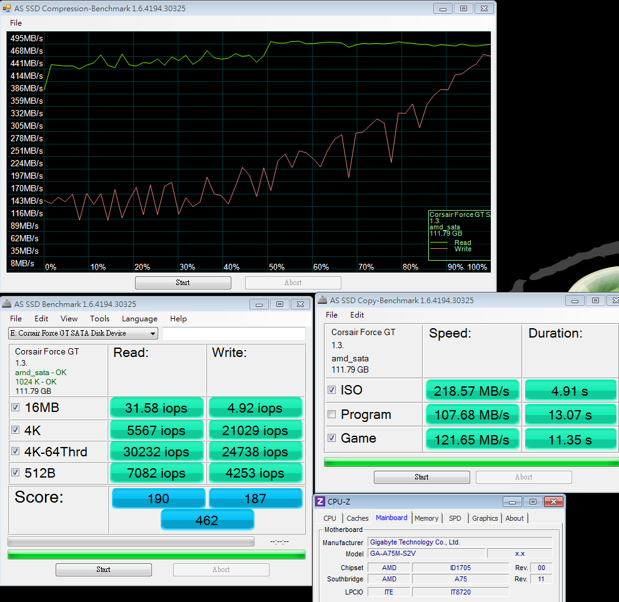Click the 4K-64Thrd write result 24738 iops
The height and width of the screenshot is (602, 619).
click(255, 451)
